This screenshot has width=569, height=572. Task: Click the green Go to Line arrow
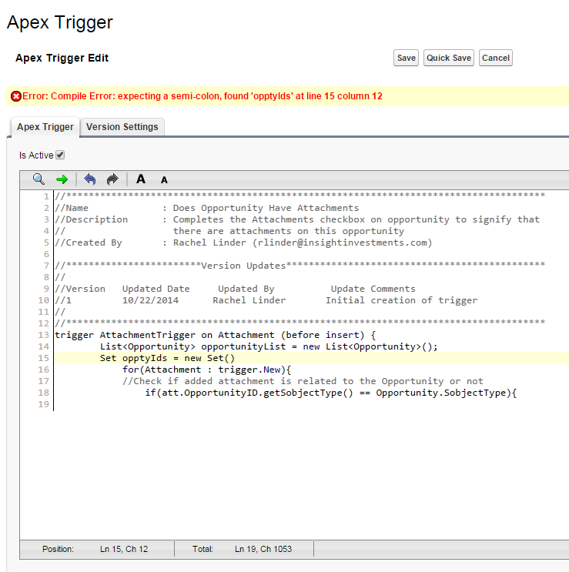coord(62,179)
